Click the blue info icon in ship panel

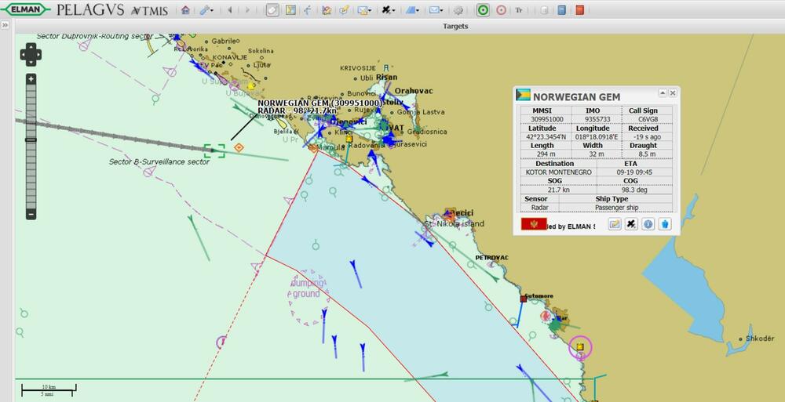tap(648, 224)
